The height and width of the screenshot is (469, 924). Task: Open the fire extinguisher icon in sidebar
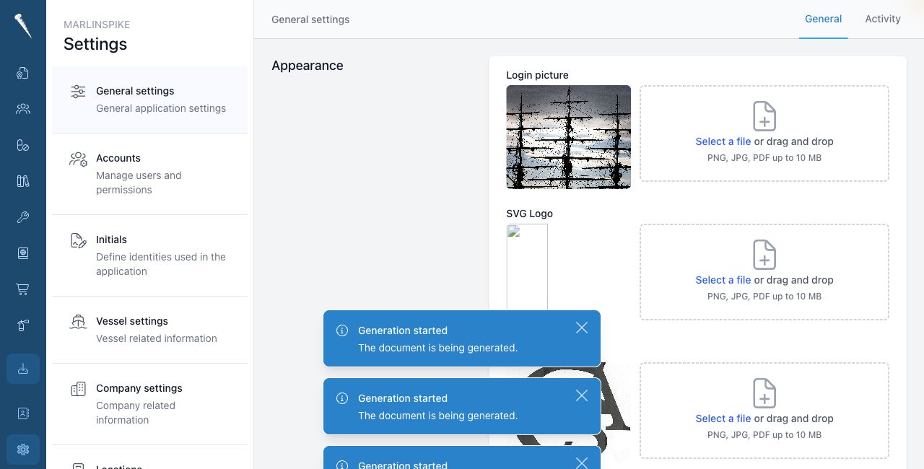tap(23, 325)
